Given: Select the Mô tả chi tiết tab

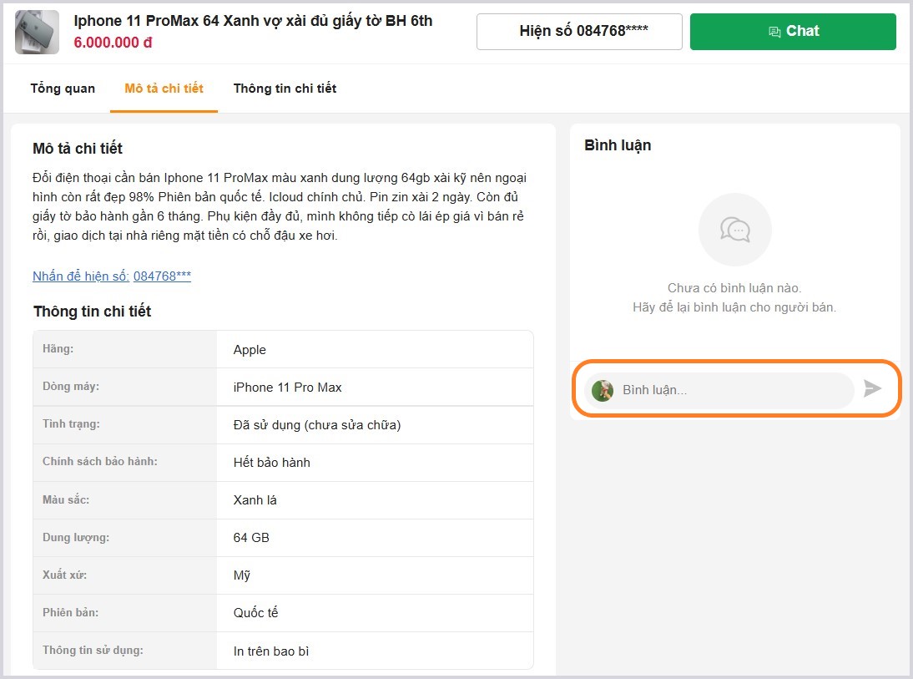Looking at the screenshot, I should pyautogui.click(x=164, y=89).
